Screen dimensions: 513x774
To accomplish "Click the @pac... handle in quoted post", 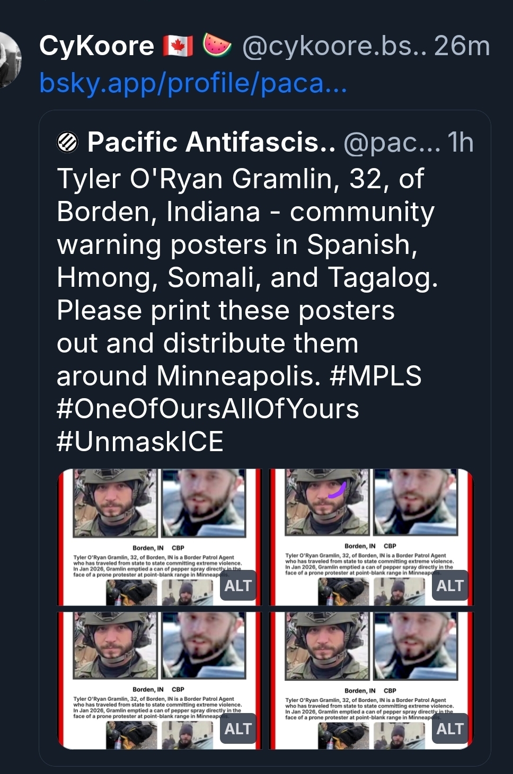I will [392, 142].
